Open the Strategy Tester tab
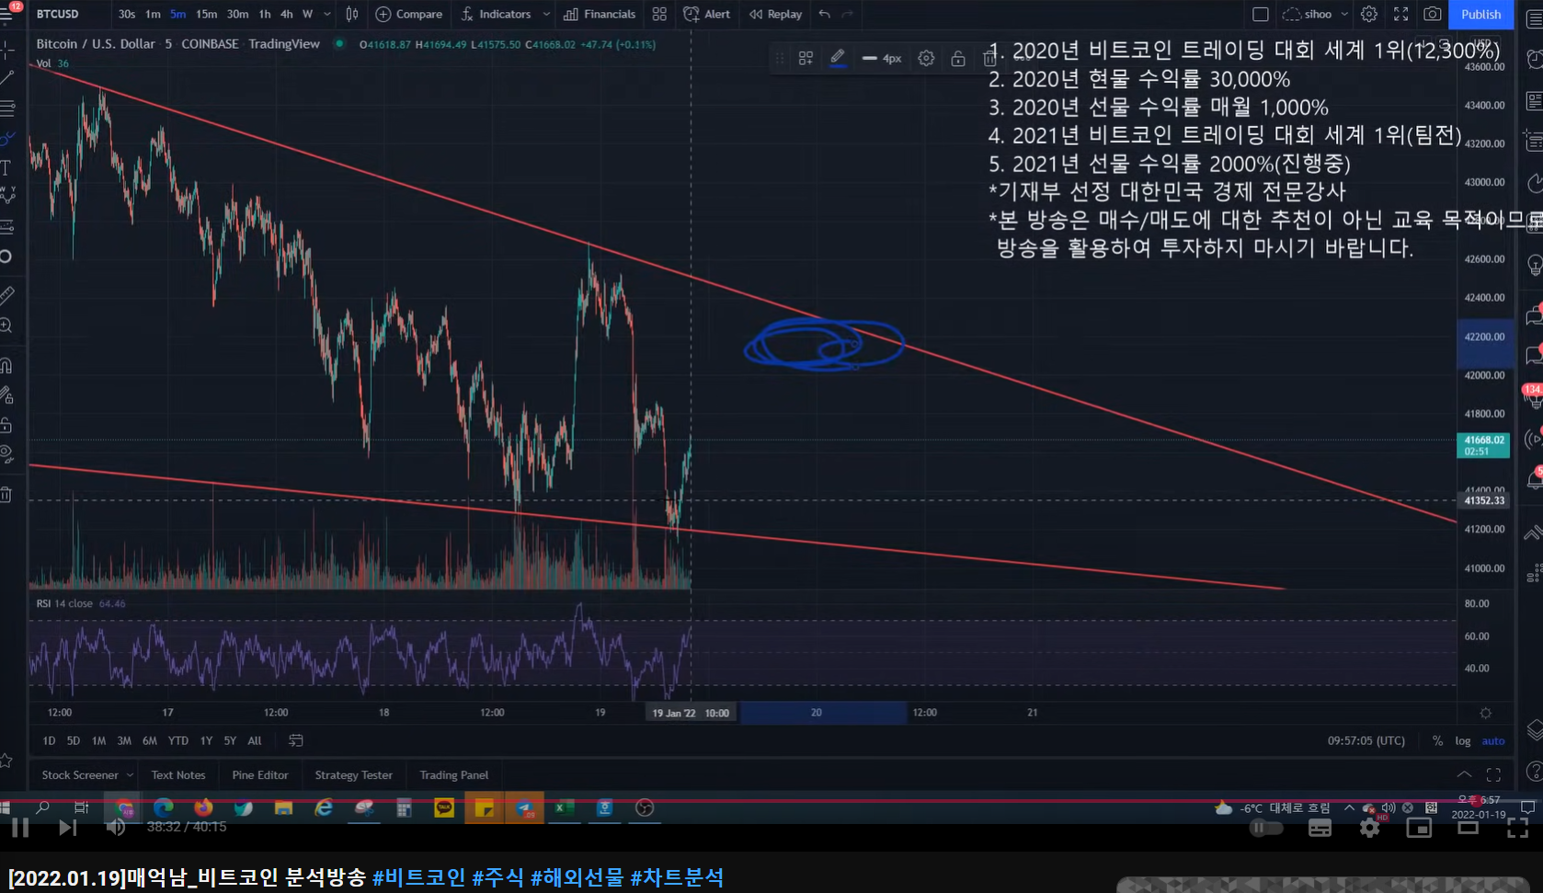The image size is (1543, 893). tap(354, 775)
